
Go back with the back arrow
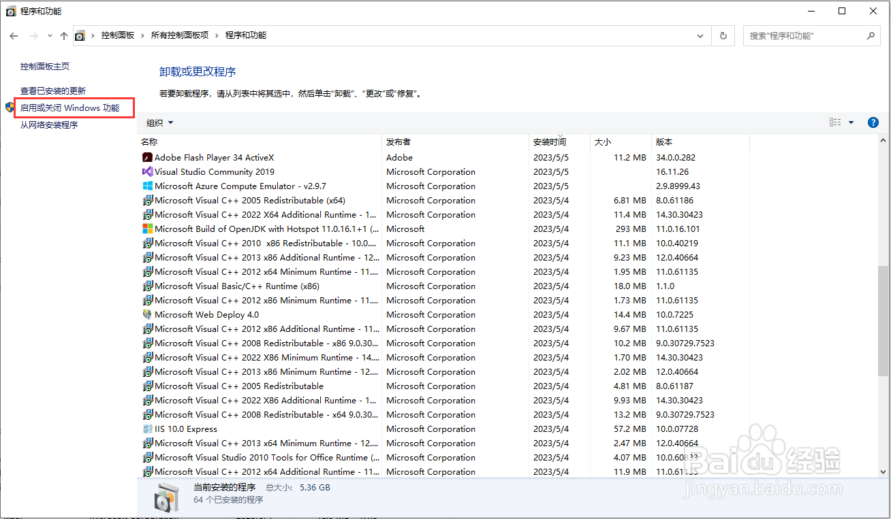(x=14, y=35)
